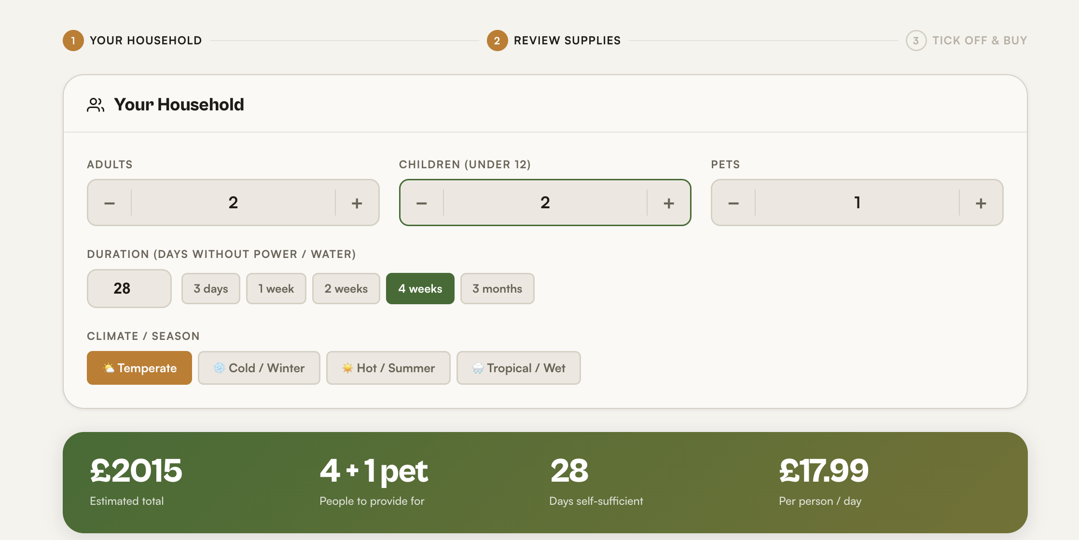Choose the Temperate climate option
Screen dimensions: 1079x540
(139, 368)
